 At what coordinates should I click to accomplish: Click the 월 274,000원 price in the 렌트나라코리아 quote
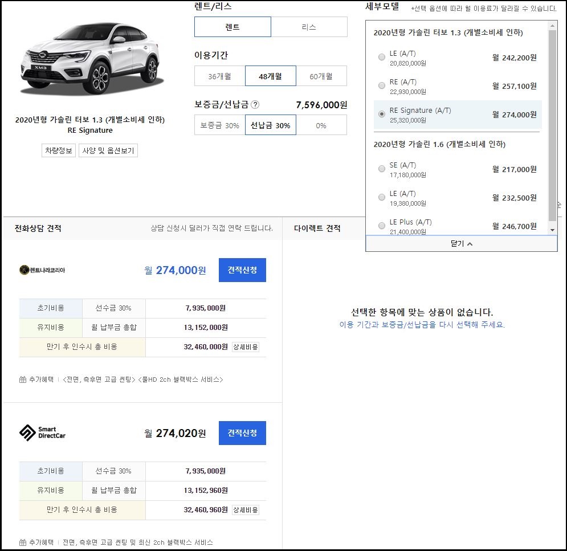(175, 270)
